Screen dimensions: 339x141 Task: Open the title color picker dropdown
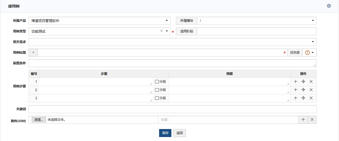tap(33, 53)
